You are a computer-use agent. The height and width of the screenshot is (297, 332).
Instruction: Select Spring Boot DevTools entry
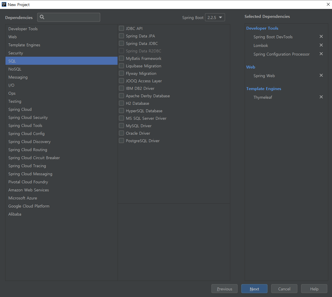tap(273, 37)
